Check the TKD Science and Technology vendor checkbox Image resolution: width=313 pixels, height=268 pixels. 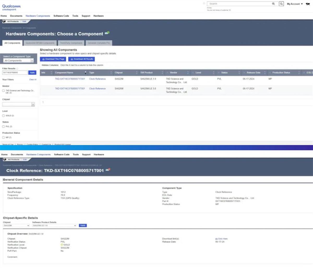(x=3, y=91)
